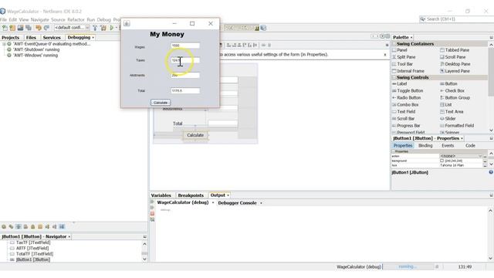Select the Layered Pane palette component

click(x=455, y=71)
